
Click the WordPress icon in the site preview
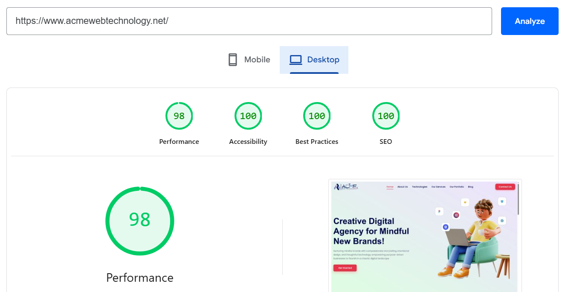click(x=502, y=221)
